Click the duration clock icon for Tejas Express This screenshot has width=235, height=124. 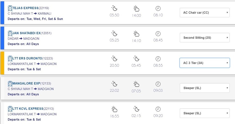tap(158, 8)
